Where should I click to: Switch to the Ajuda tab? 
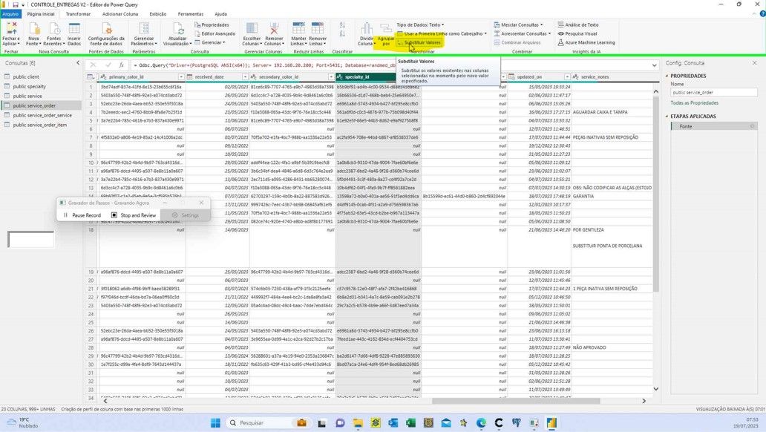point(220,14)
